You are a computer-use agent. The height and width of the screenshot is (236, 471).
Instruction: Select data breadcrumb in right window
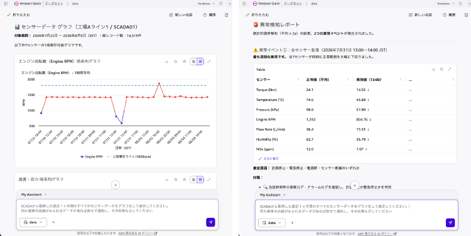pyautogui.click(x=314, y=4)
